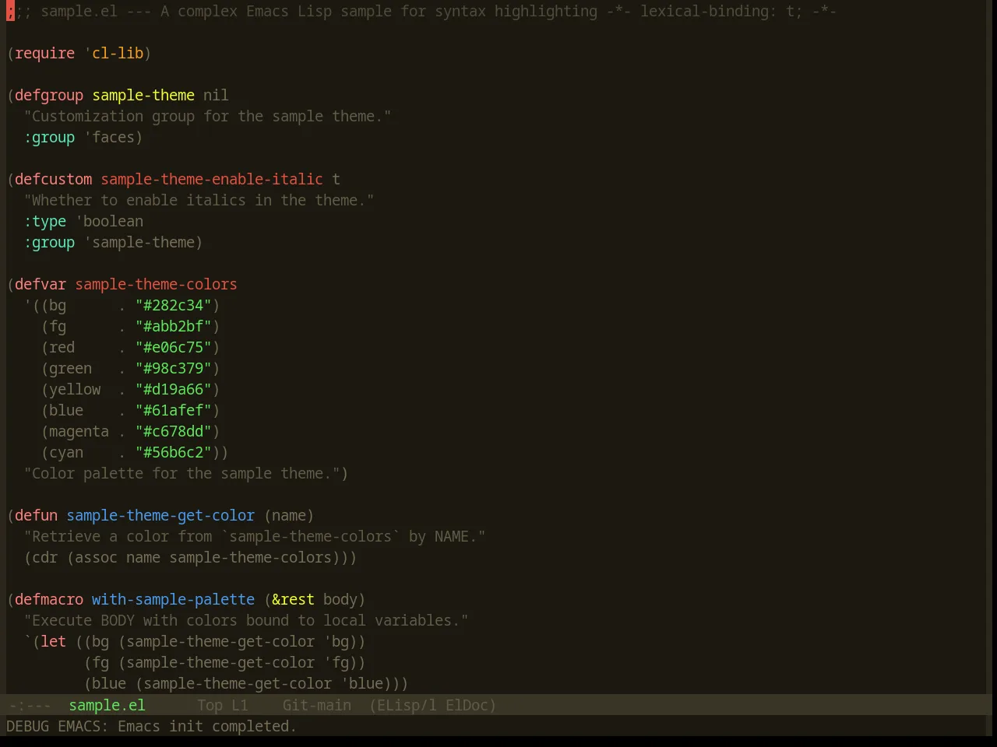Click the Top position indicator in mode line
997x747 pixels.
click(210, 705)
